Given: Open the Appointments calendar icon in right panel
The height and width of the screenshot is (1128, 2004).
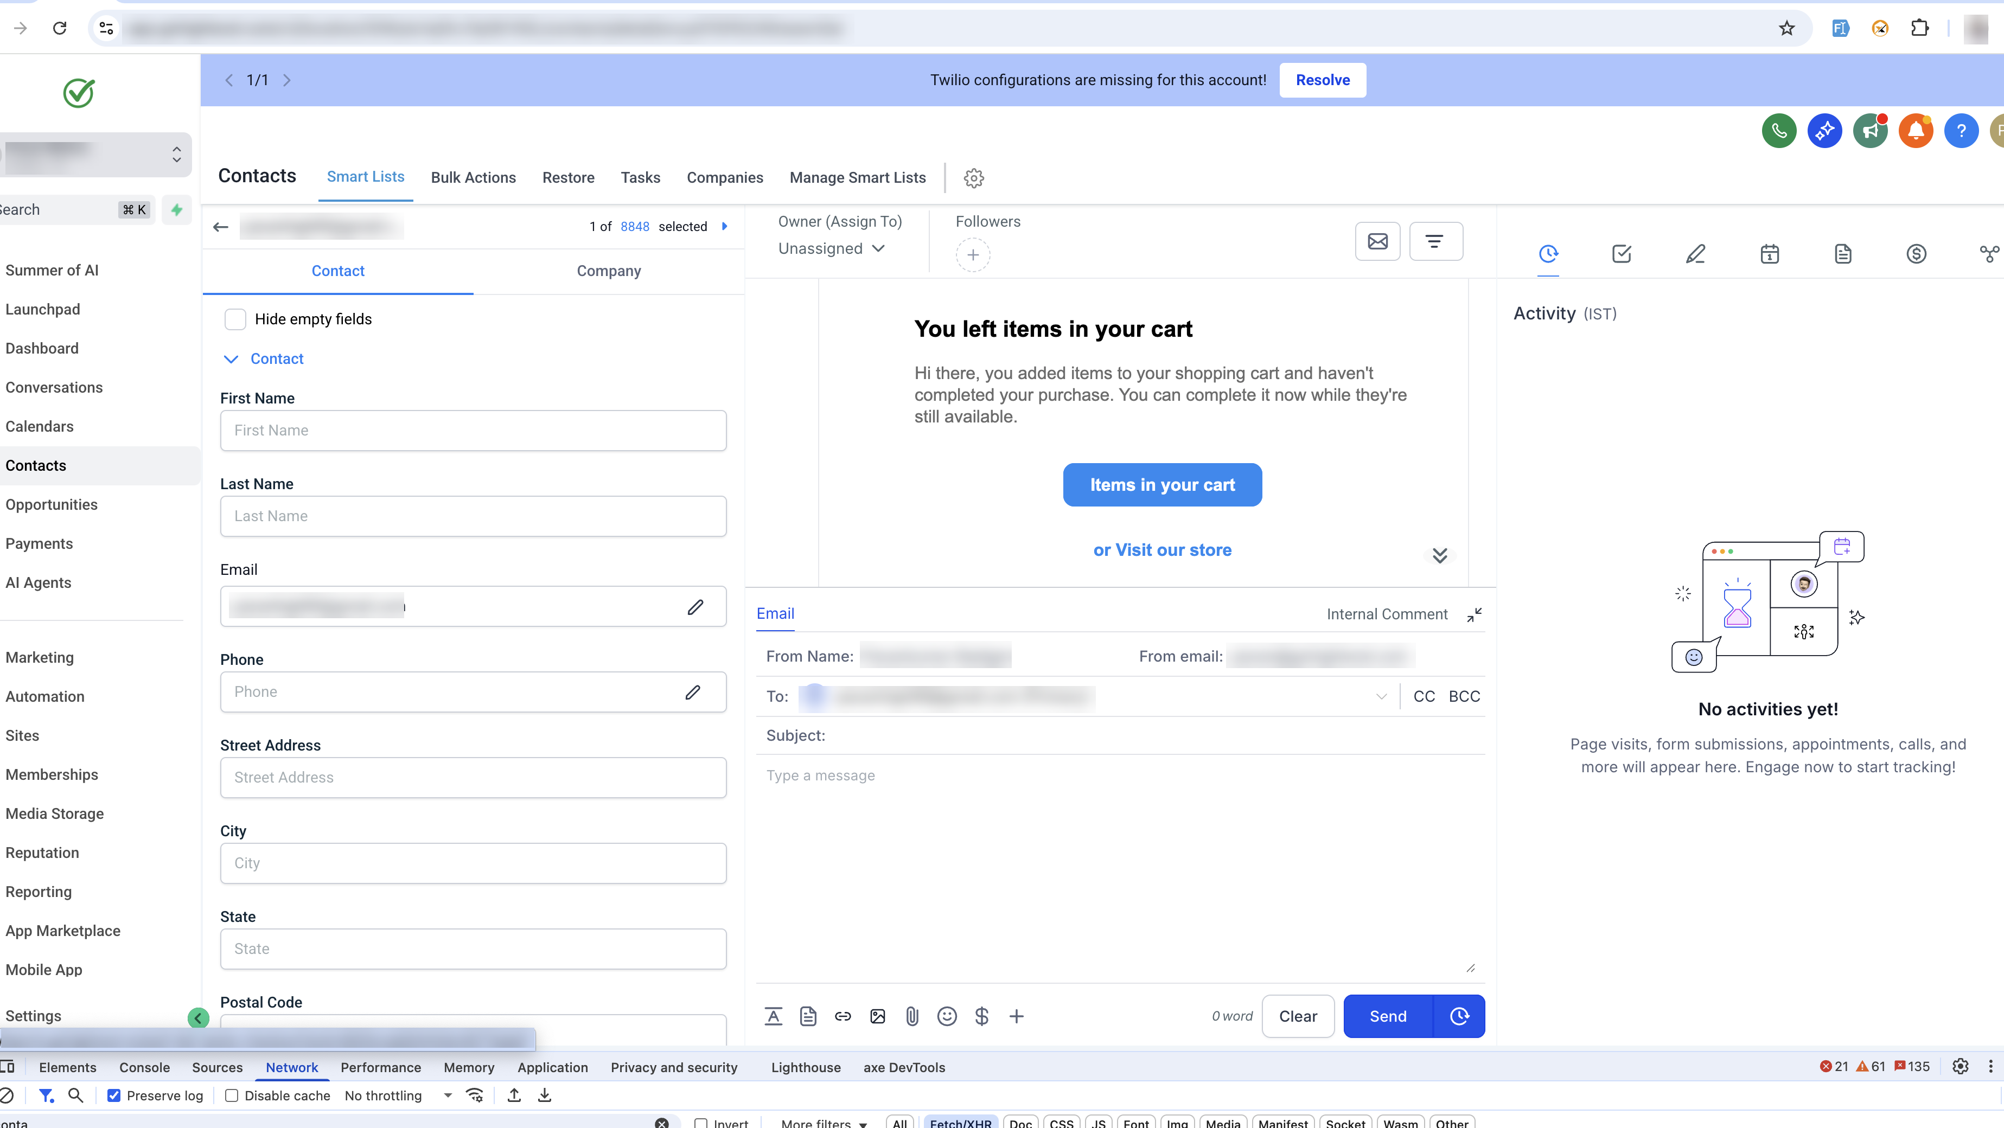Looking at the screenshot, I should coord(1769,254).
